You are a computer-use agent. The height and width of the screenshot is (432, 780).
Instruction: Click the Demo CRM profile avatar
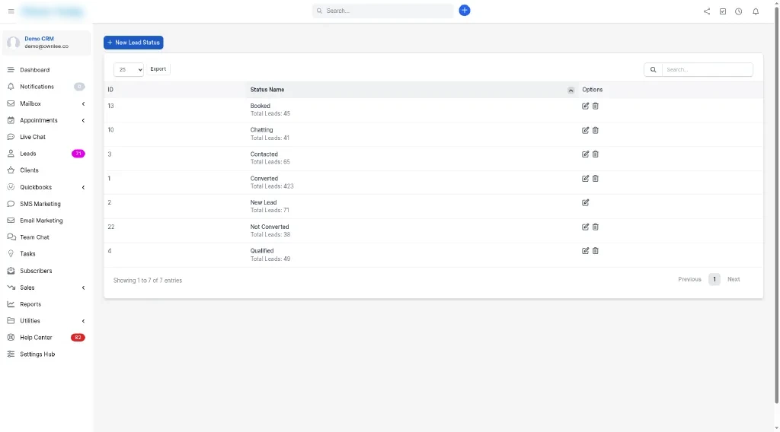tap(14, 42)
